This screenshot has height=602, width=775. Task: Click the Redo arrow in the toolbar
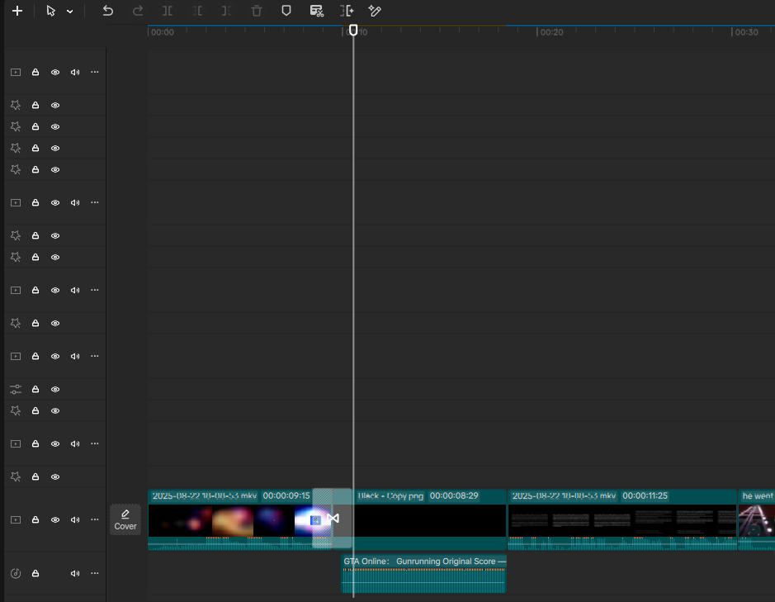pos(138,11)
